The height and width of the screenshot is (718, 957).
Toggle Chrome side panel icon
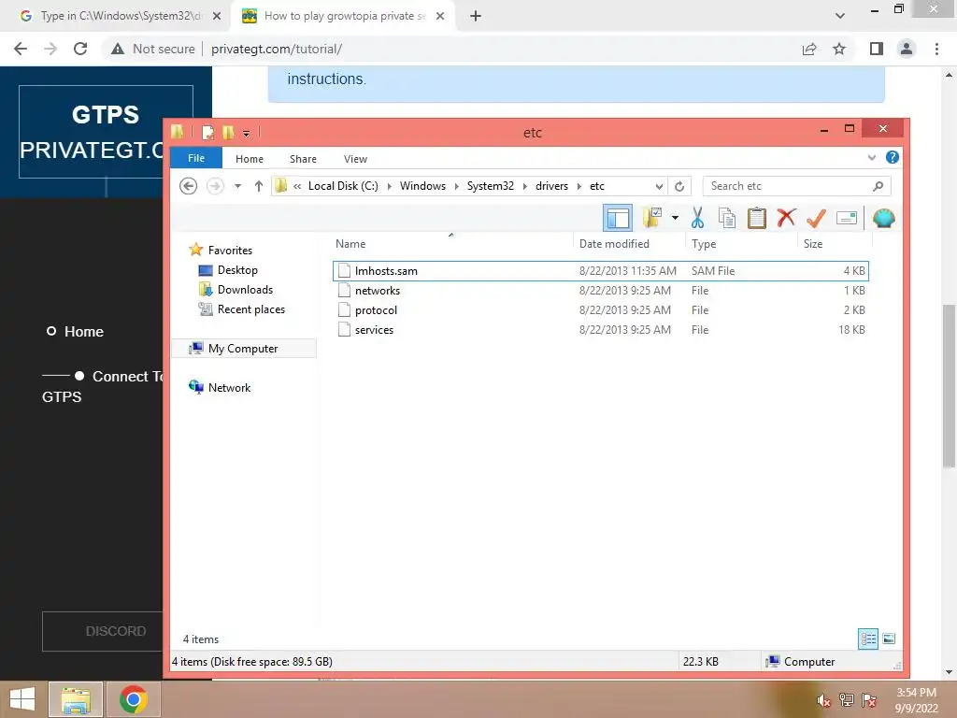pyautogui.click(x=877, y=49)
